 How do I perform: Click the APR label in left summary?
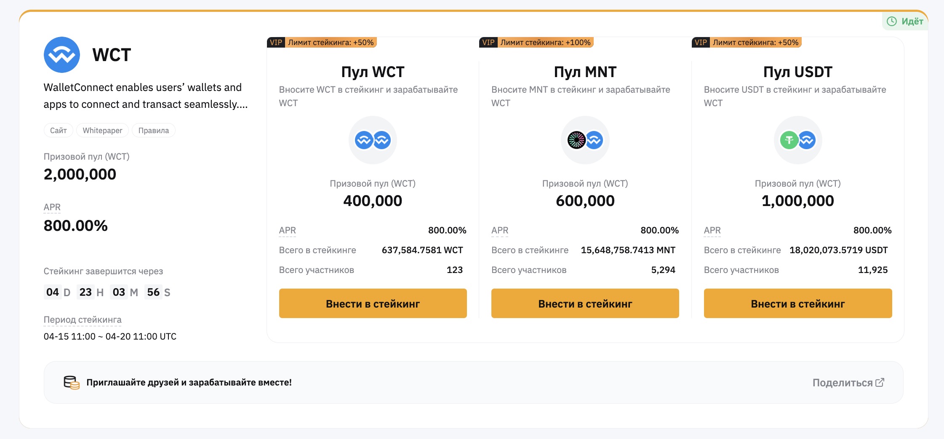52,207
